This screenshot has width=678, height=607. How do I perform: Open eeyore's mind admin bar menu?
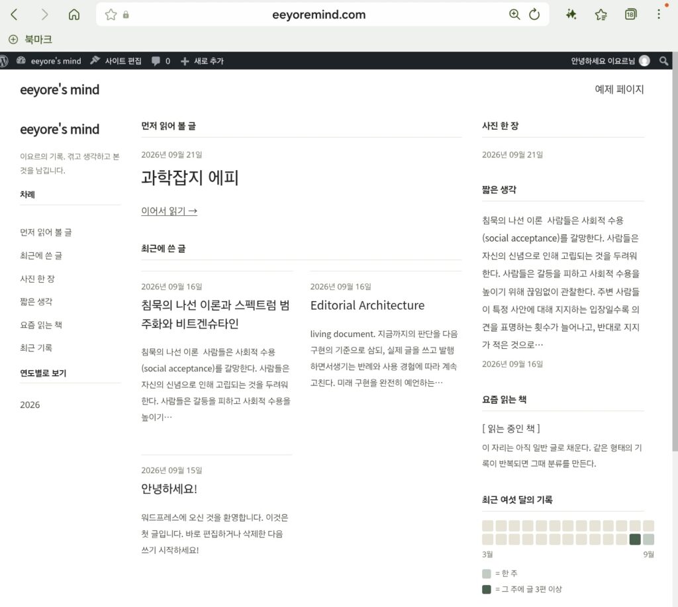56,61
